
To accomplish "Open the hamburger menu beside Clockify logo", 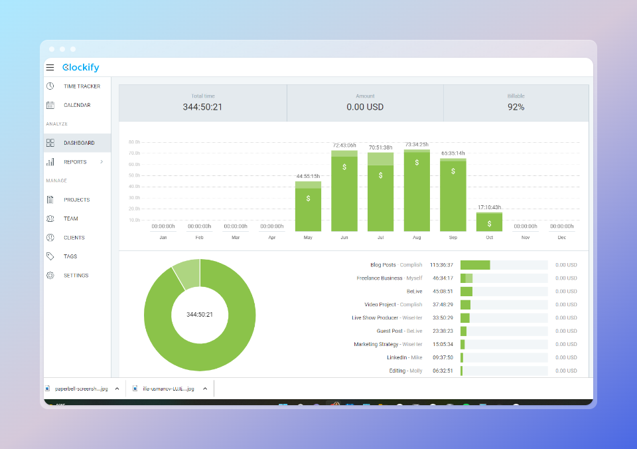I will click(50, 67).
